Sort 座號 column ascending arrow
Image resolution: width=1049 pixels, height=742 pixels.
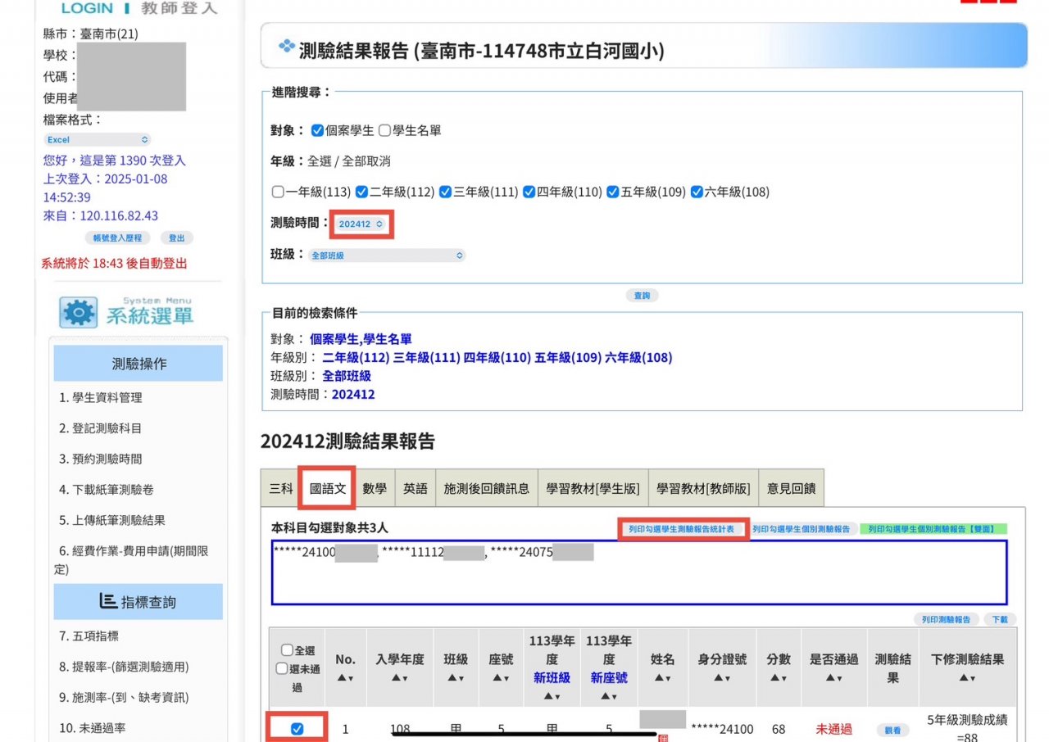point(497,678)
